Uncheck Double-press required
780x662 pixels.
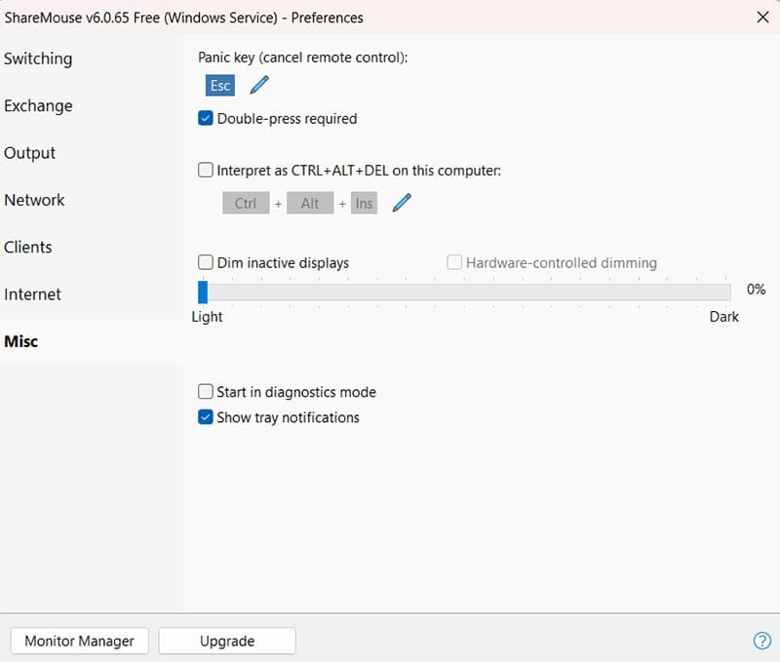[206, 119]
